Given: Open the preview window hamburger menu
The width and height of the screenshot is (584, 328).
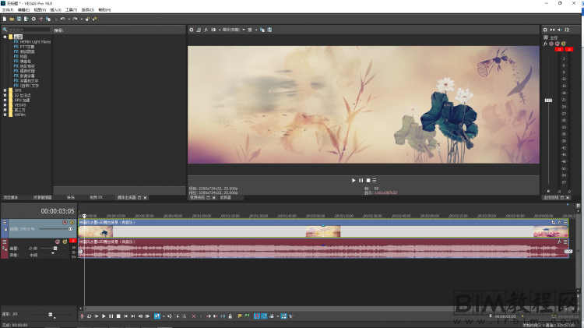Looking at the screenshot, I should coord(375,181).
